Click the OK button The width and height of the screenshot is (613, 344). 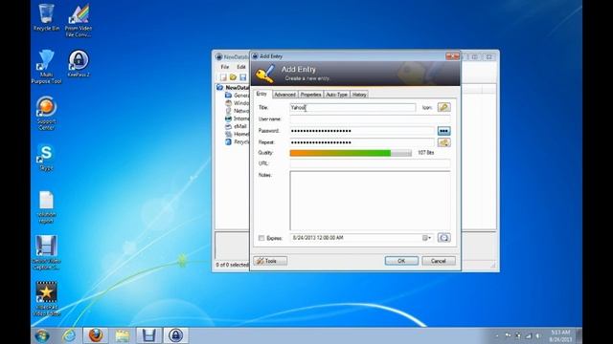pyautogui.click(x=401, y=261)
